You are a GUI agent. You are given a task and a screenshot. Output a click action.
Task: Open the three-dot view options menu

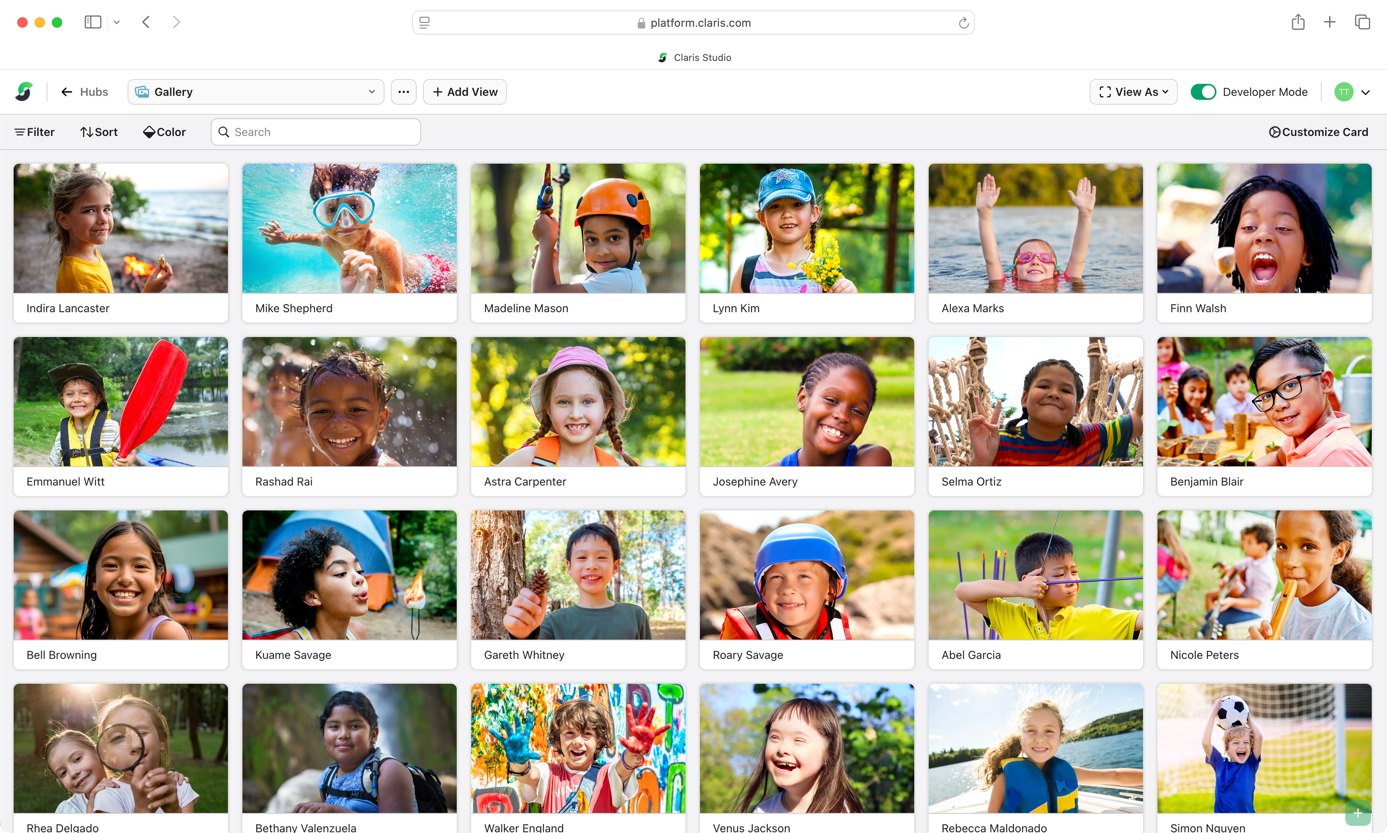[x=403, y=92]
